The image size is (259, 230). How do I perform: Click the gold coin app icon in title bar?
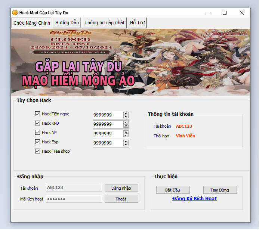(x=15, y=13)
